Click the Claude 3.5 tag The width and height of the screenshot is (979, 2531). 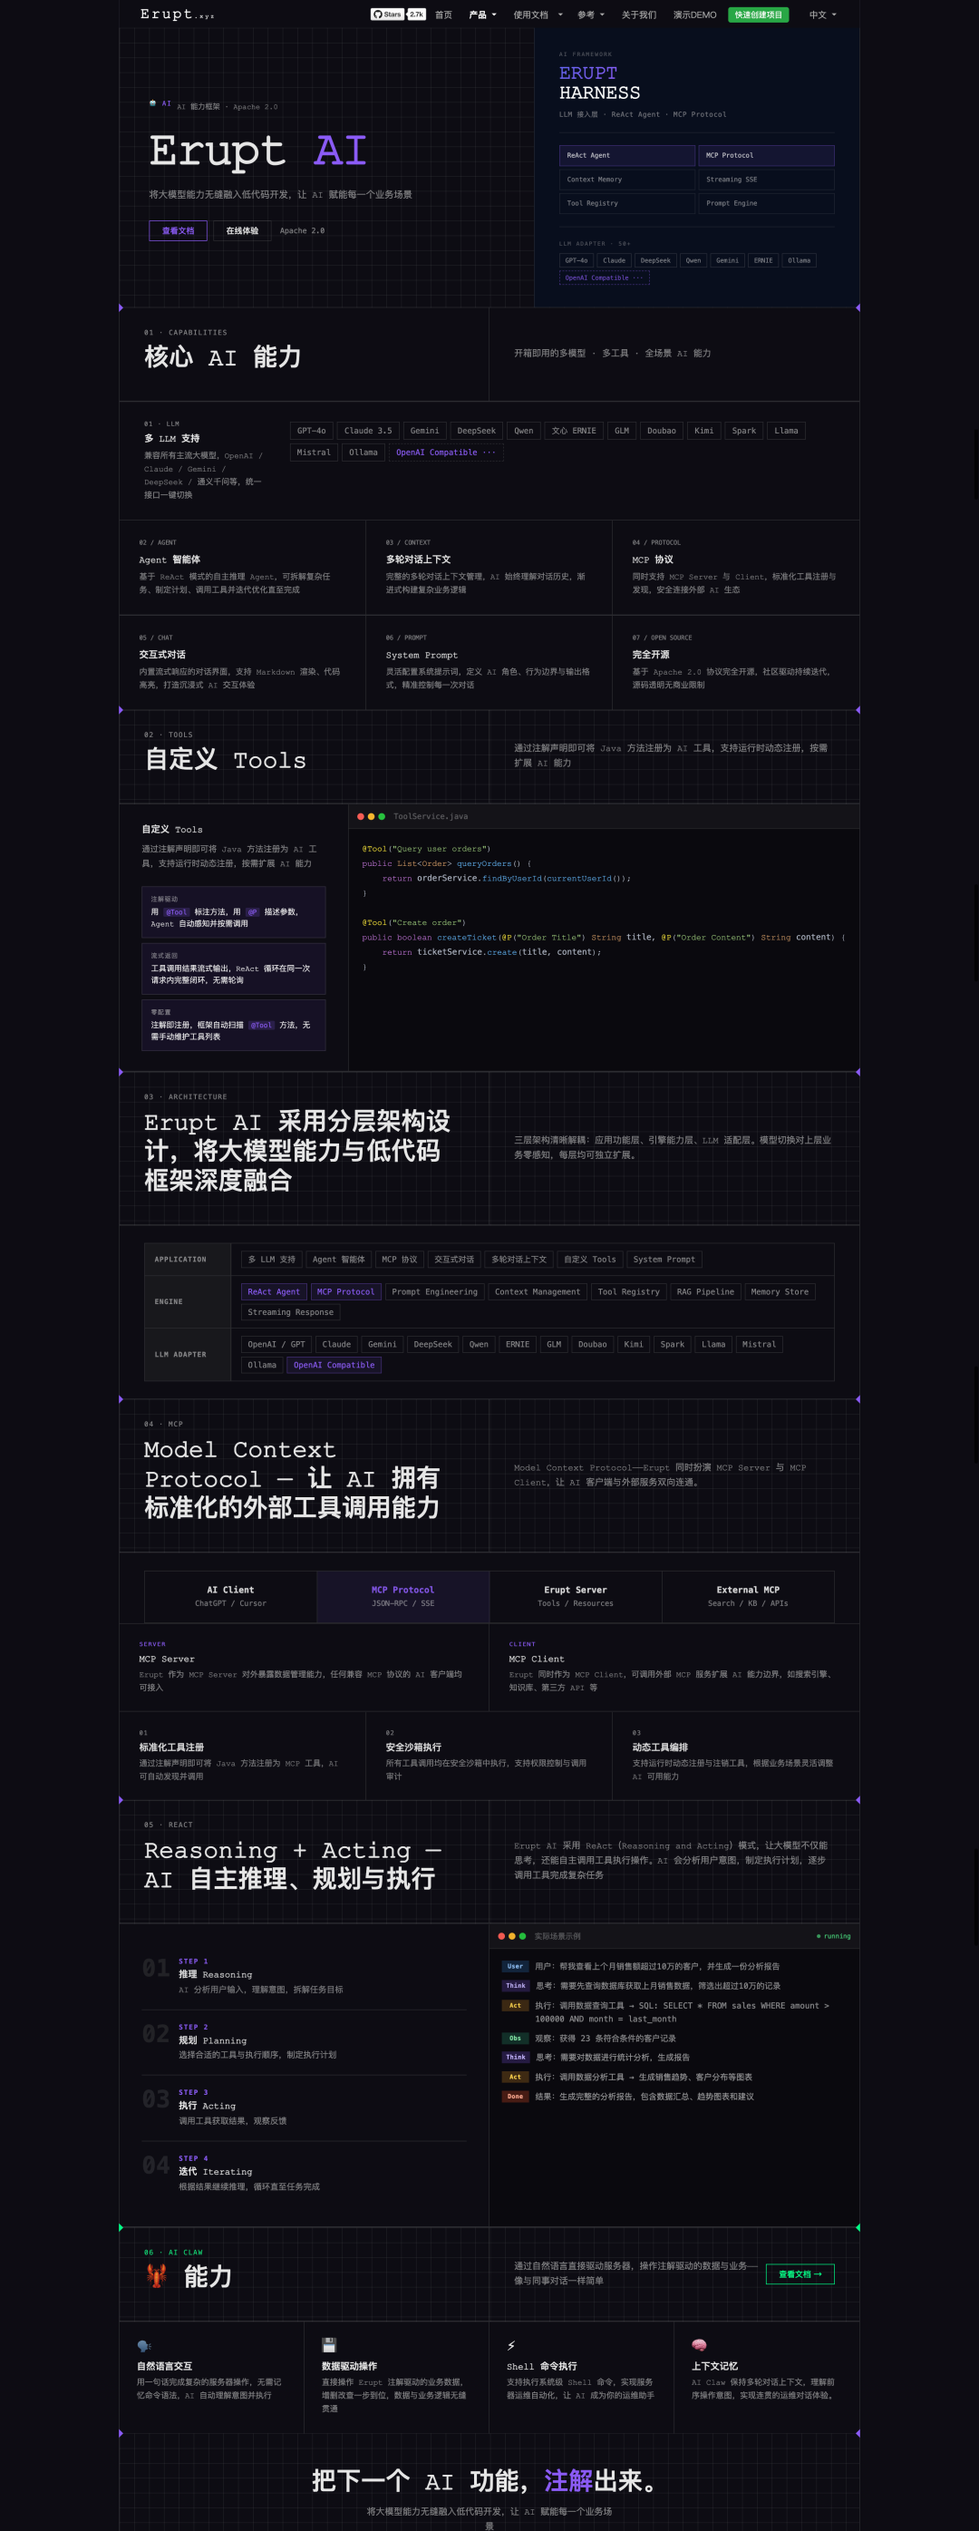[368, 431]
